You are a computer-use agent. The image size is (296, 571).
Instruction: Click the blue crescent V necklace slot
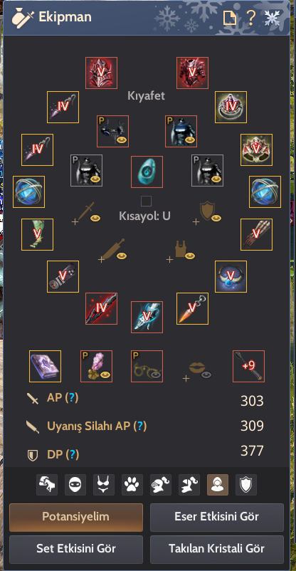tap(231, 276)
